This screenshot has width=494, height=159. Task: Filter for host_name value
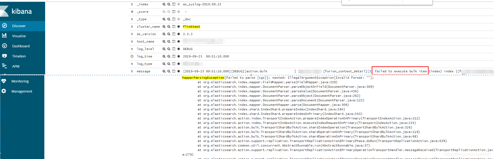[164, 41]
